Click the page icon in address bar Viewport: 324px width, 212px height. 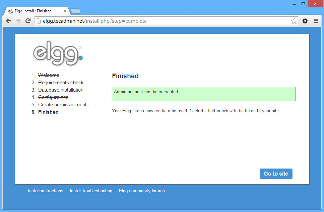point(39,21)
